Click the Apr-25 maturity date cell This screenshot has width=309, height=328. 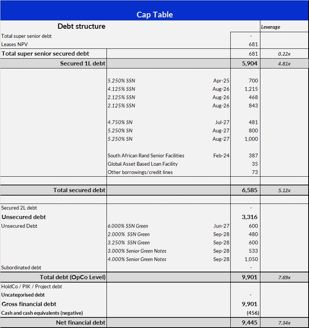coord(221,81)
